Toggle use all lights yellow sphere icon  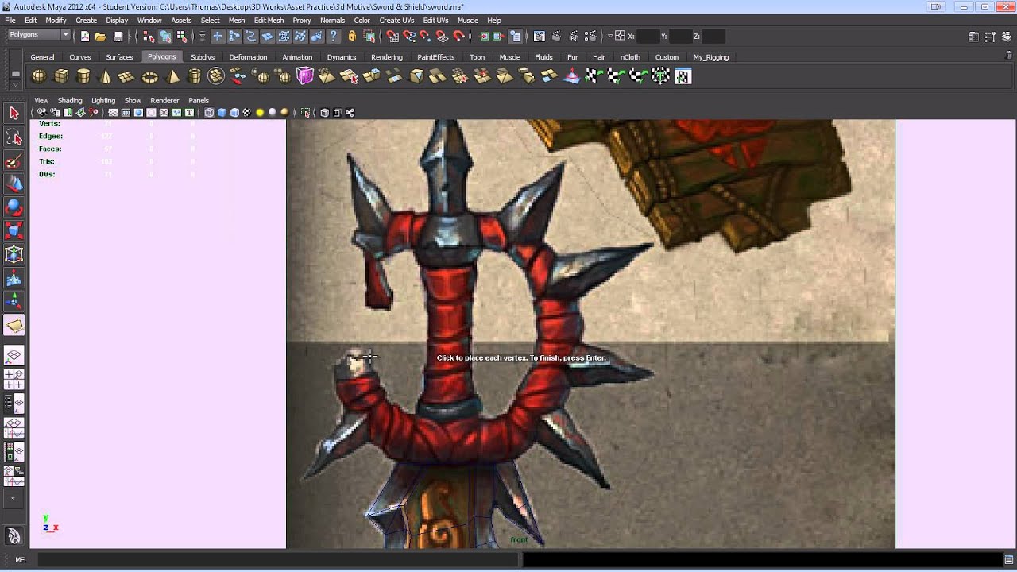(260, 113)
